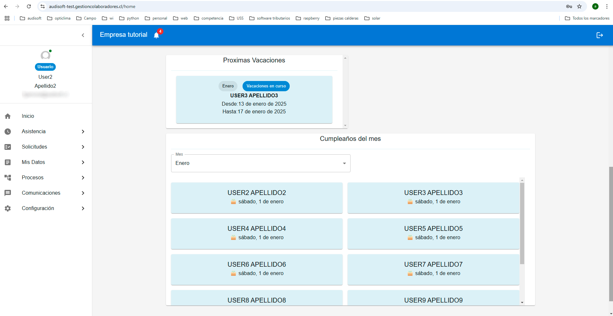Click the Usuario role badge
Image resolution: width=613 pixels, height=316 pixels.
[x=45, y=67]
